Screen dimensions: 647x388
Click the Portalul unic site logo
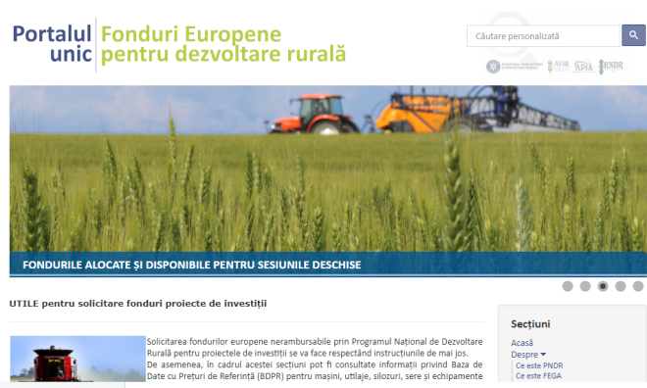pos(179,44)
